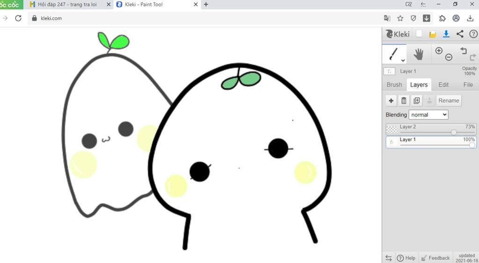Click the Layer 2 thumbnail
479x263 pixels.
point(392,130)
